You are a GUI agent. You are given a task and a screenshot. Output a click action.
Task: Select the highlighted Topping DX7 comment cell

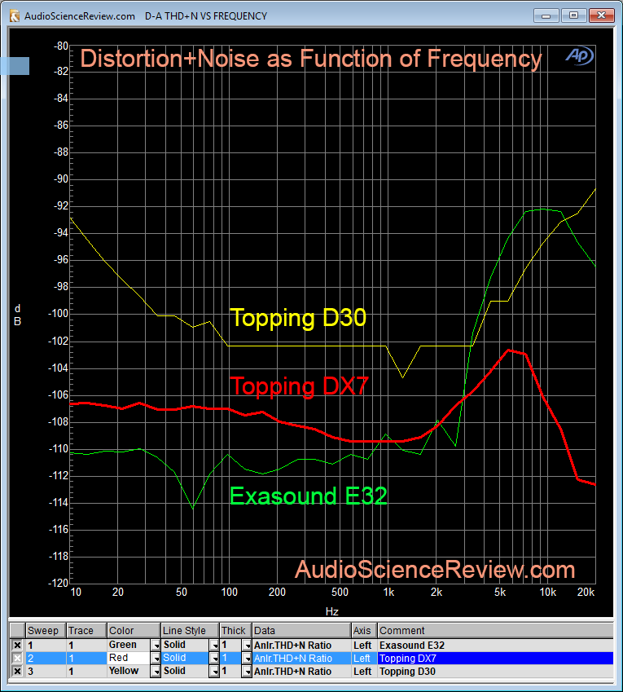coord(496,658)
